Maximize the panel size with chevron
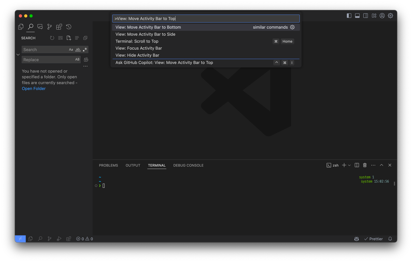This screenshot has height=262, width=412. [x=381, y=165]
